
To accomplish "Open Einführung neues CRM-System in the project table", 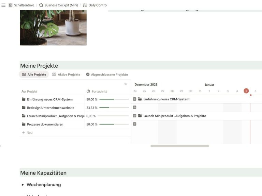I will (x=50, y=99).
